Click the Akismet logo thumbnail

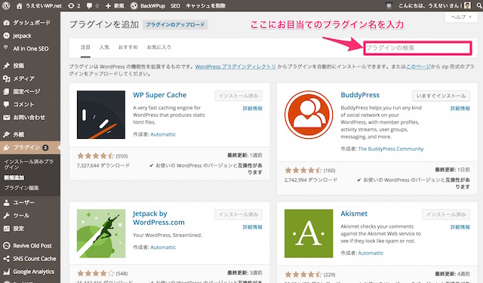pos(309,233)
